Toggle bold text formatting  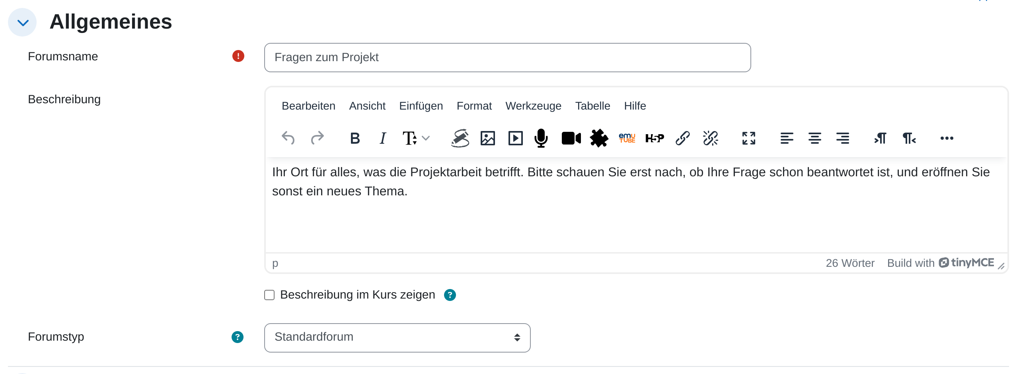pyautogui.click(x=355, y=138)
